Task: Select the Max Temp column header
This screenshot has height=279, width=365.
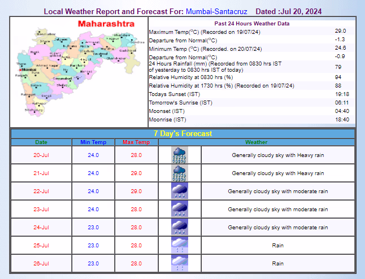Action: point(136,142)
